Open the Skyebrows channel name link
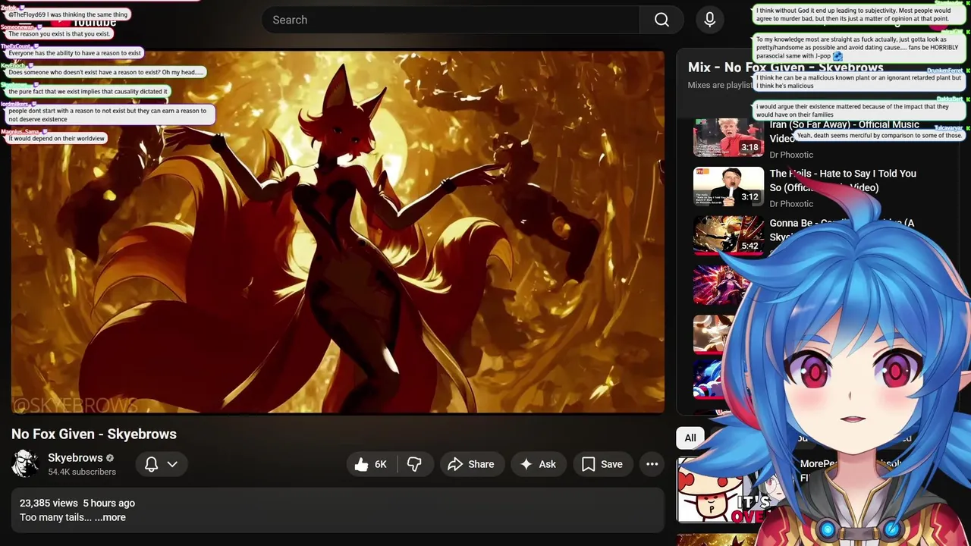 75,458
